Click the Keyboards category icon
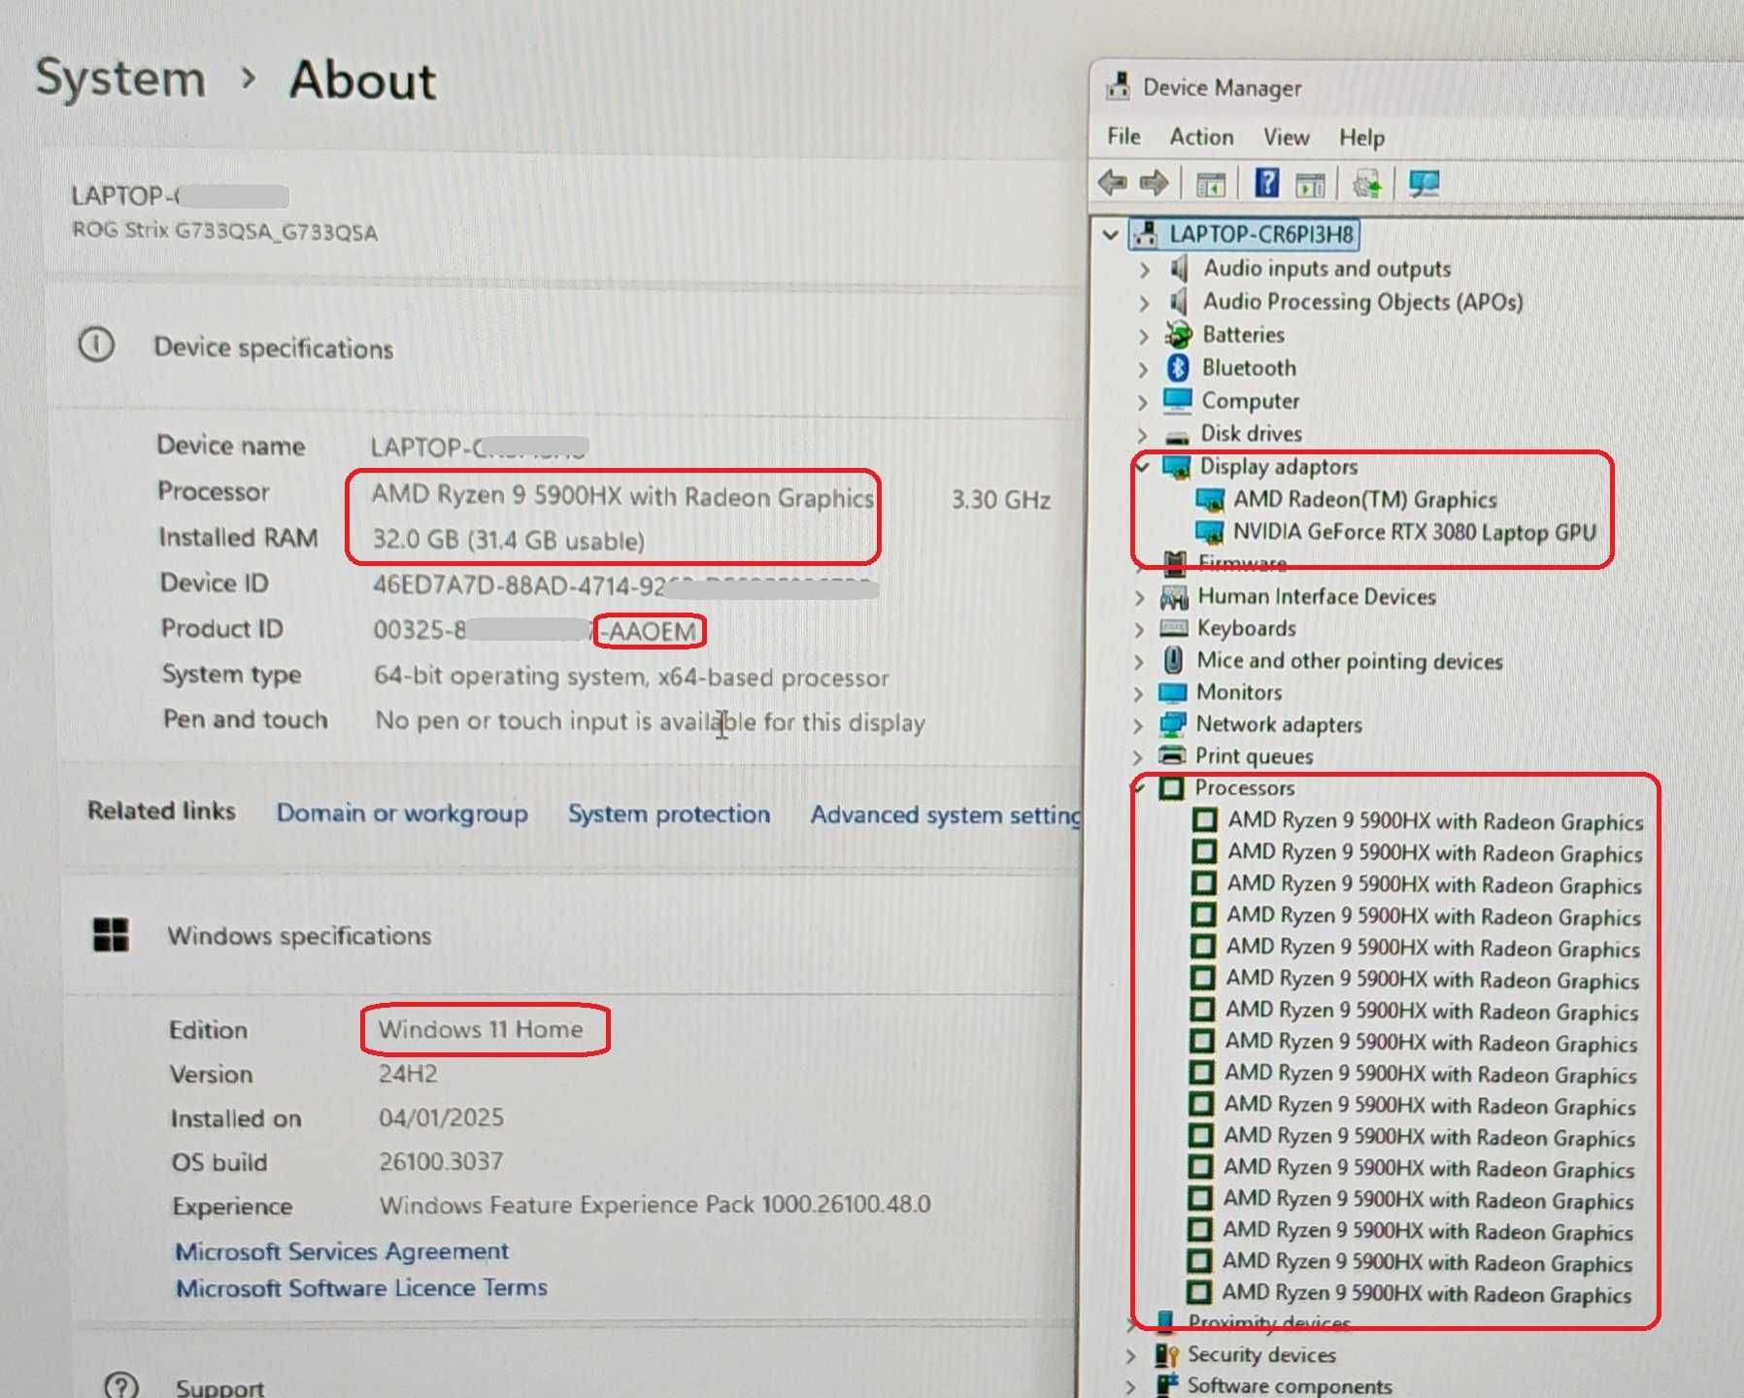Screen dimensions: 1744x1398 click(x=1174, y=628)
